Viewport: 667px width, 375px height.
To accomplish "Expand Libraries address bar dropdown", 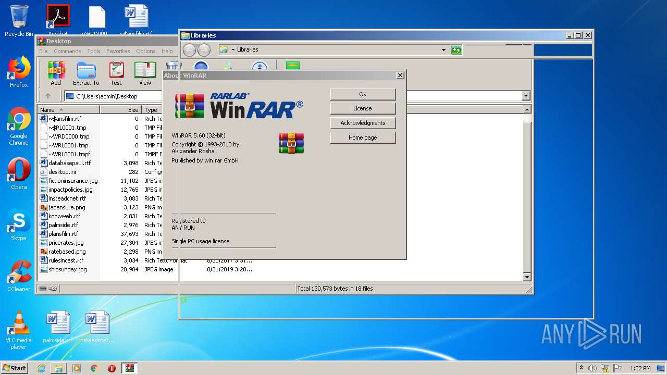I will 443,50.
